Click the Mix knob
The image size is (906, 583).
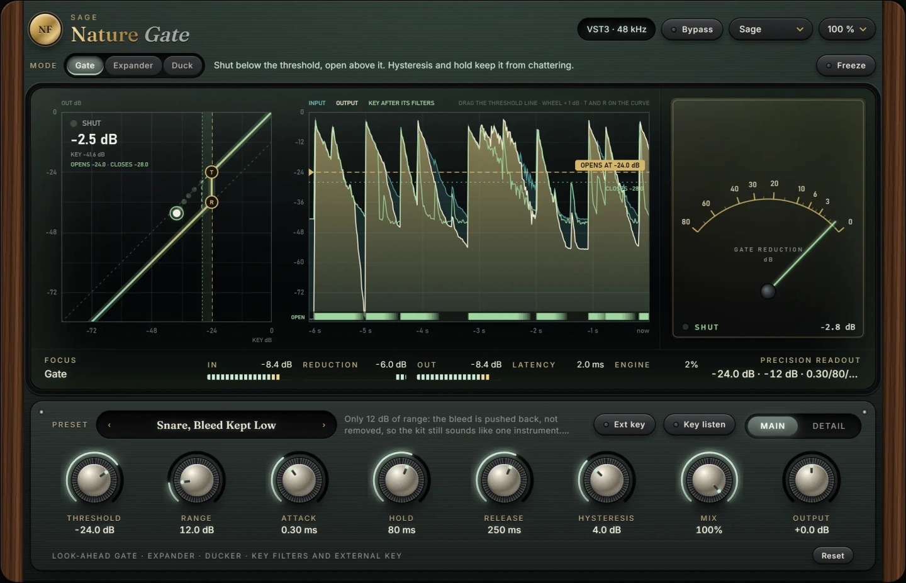click(x=709, y=480)
